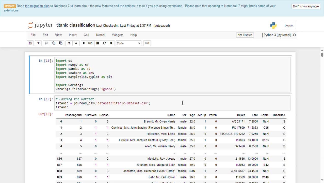
Task: Click the Embarked column header
Action: (278, 115)
